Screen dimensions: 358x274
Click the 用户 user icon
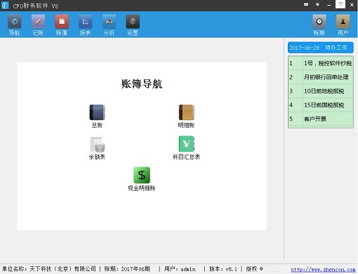click(x=343, y=25)
